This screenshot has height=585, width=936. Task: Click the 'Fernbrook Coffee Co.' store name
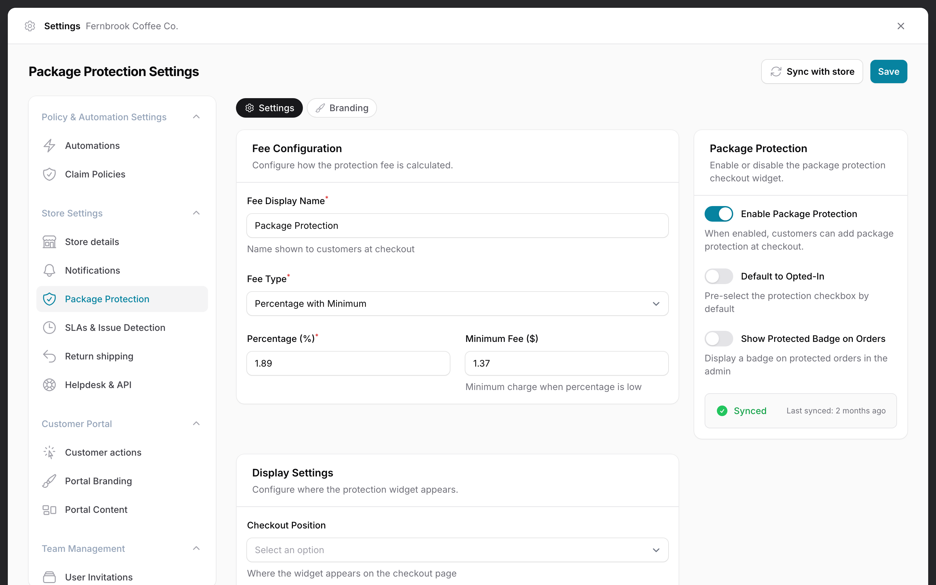coord(132,26)
